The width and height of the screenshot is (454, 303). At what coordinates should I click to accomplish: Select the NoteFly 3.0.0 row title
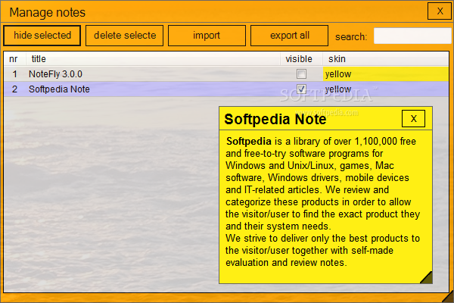click(55, 74)
